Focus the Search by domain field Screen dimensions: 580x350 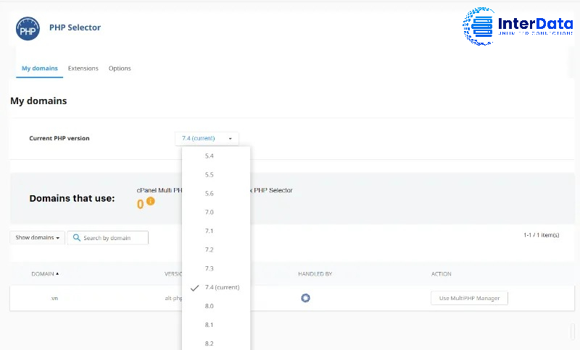pyautogui.click(x=107, y=237)
